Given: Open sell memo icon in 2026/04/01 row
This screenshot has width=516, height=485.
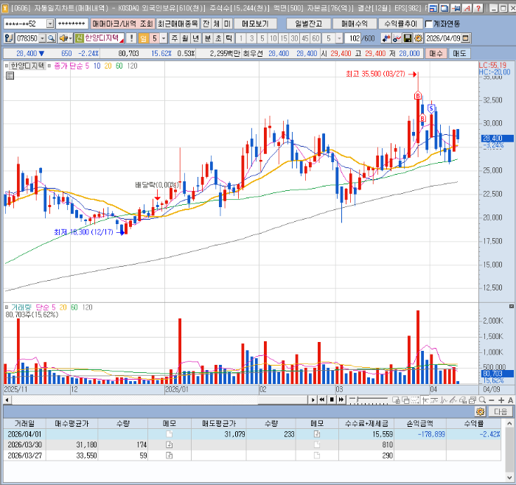Looking at the screenshot, I should (x=317, y=434).
